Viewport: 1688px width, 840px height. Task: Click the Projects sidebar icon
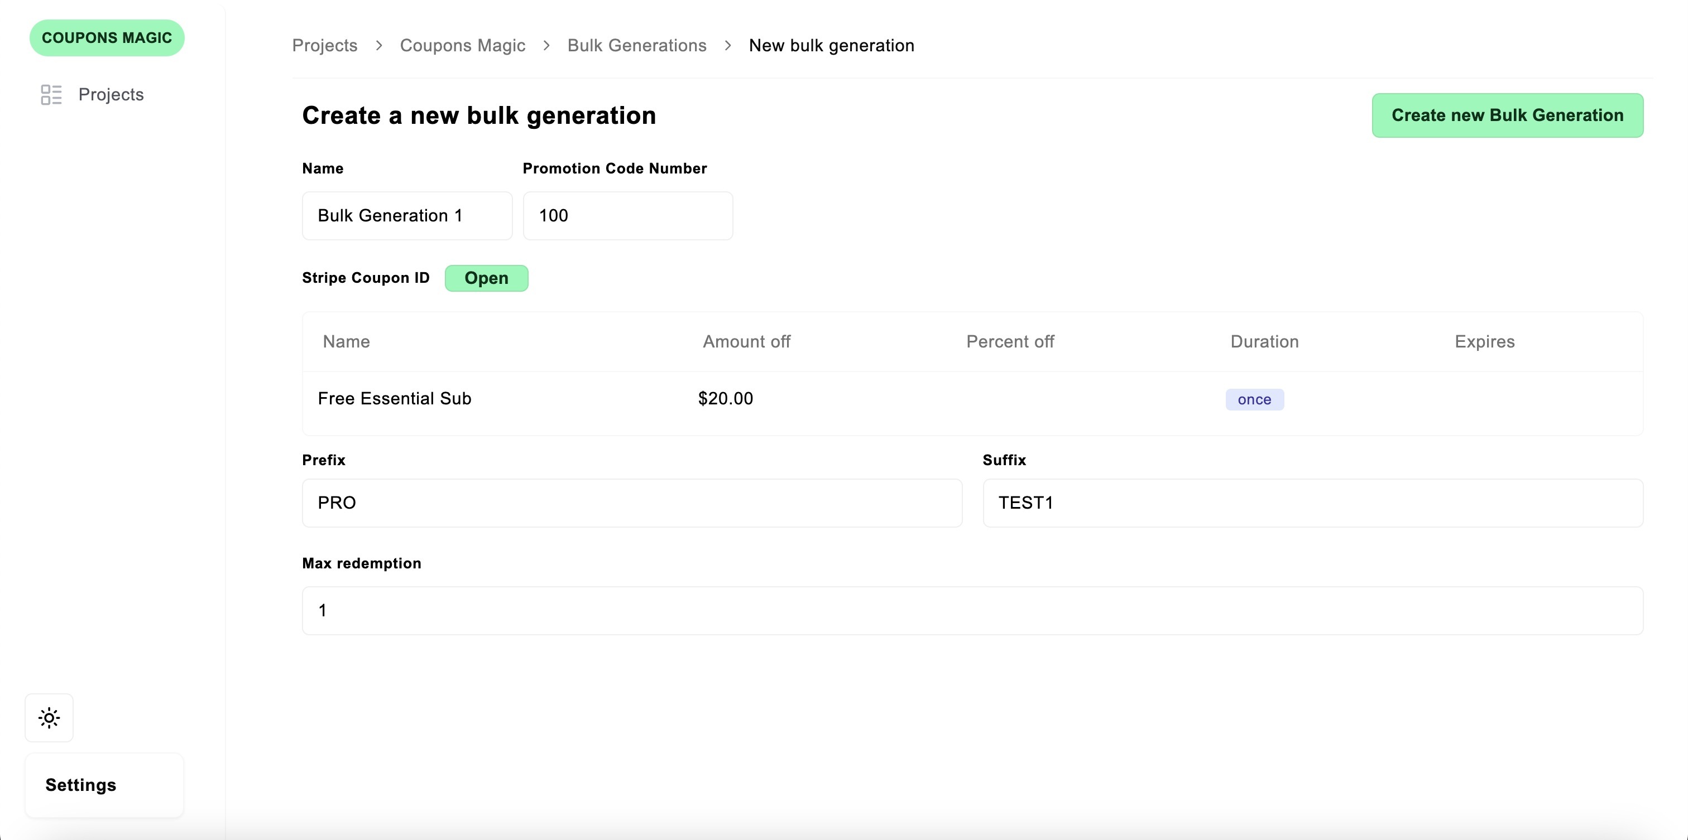(51, 94)
